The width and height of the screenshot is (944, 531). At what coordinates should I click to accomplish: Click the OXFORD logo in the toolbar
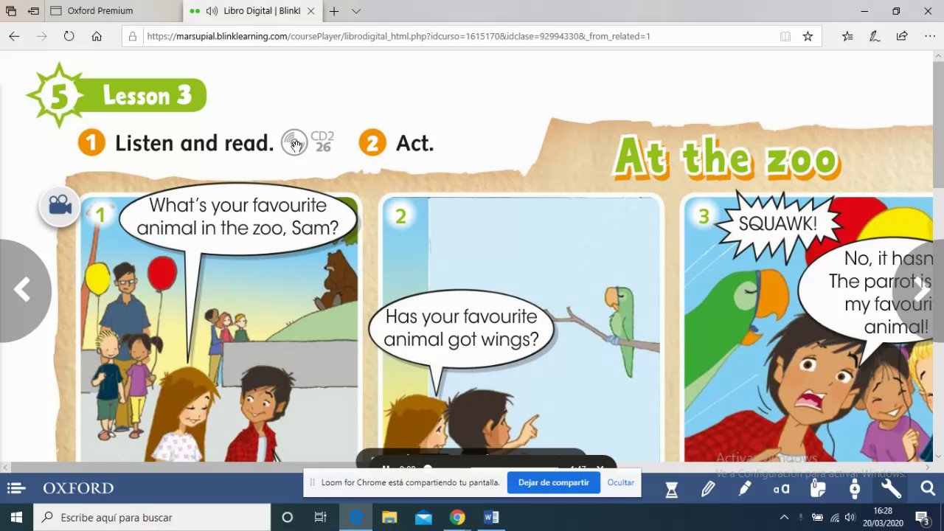(x=78, y=488)
